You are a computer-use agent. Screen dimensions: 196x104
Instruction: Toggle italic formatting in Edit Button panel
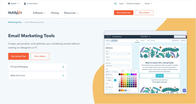coord(109,75)
